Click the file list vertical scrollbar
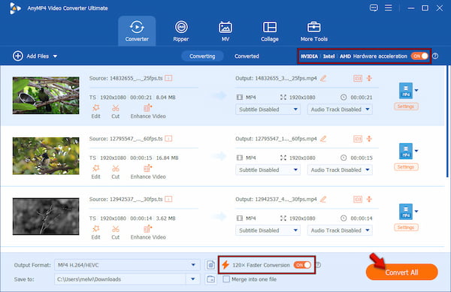This screenshot has width=451, height=292. point(447,122)
